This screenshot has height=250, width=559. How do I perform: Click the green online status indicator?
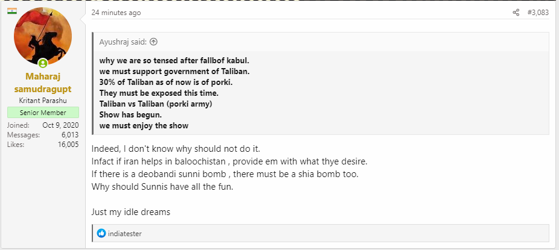pos(43,63)
